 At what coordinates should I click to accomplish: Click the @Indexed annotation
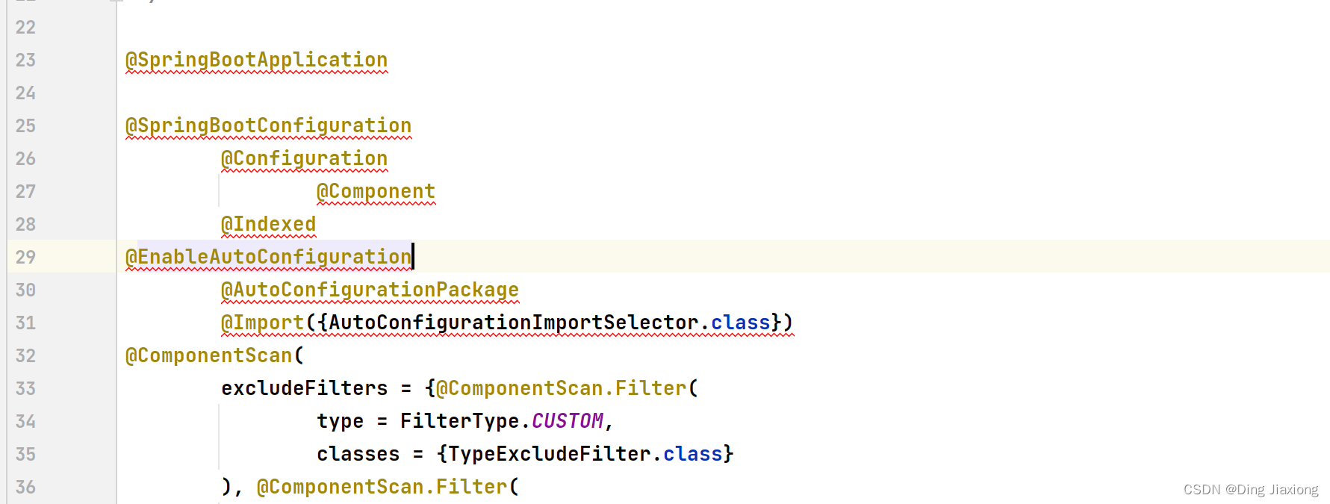click(268, 224)
